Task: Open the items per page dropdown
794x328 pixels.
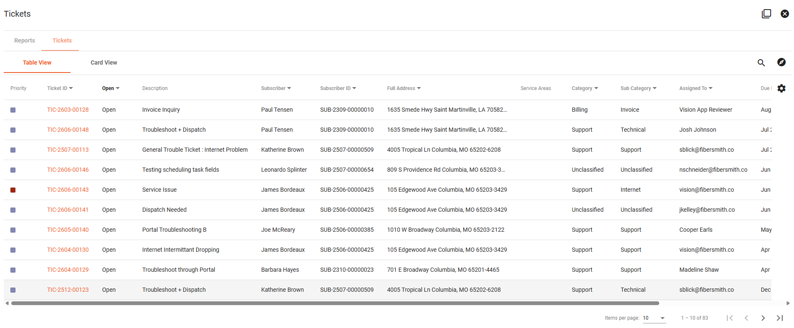Action: point(654,318)
